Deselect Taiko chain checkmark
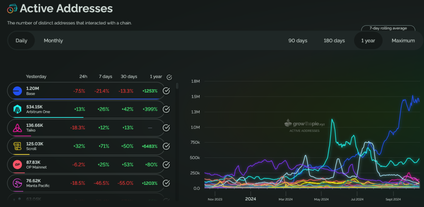 166,128
